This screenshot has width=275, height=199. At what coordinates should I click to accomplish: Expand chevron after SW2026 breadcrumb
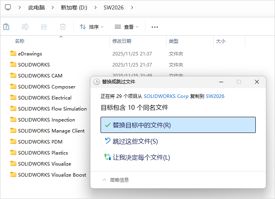(132, 7)
